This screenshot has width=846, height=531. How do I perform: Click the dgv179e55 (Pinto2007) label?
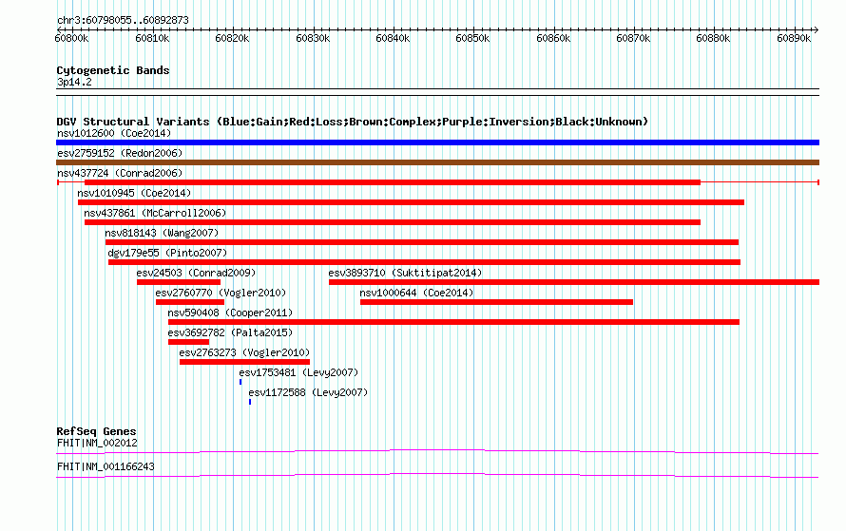pos(167,253)
